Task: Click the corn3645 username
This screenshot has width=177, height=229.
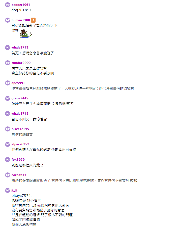Action: tap(19, 175)
